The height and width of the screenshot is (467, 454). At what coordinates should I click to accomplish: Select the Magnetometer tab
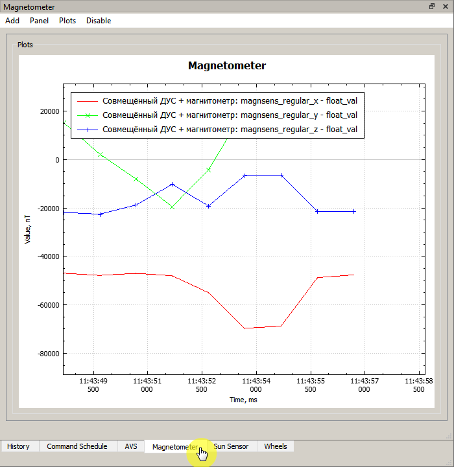[x=174, y=446]
